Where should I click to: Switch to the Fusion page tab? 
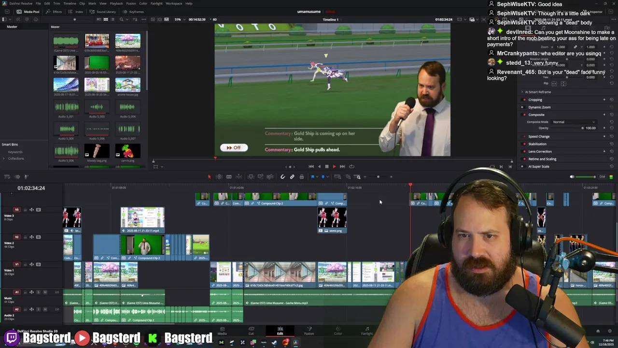309,331
